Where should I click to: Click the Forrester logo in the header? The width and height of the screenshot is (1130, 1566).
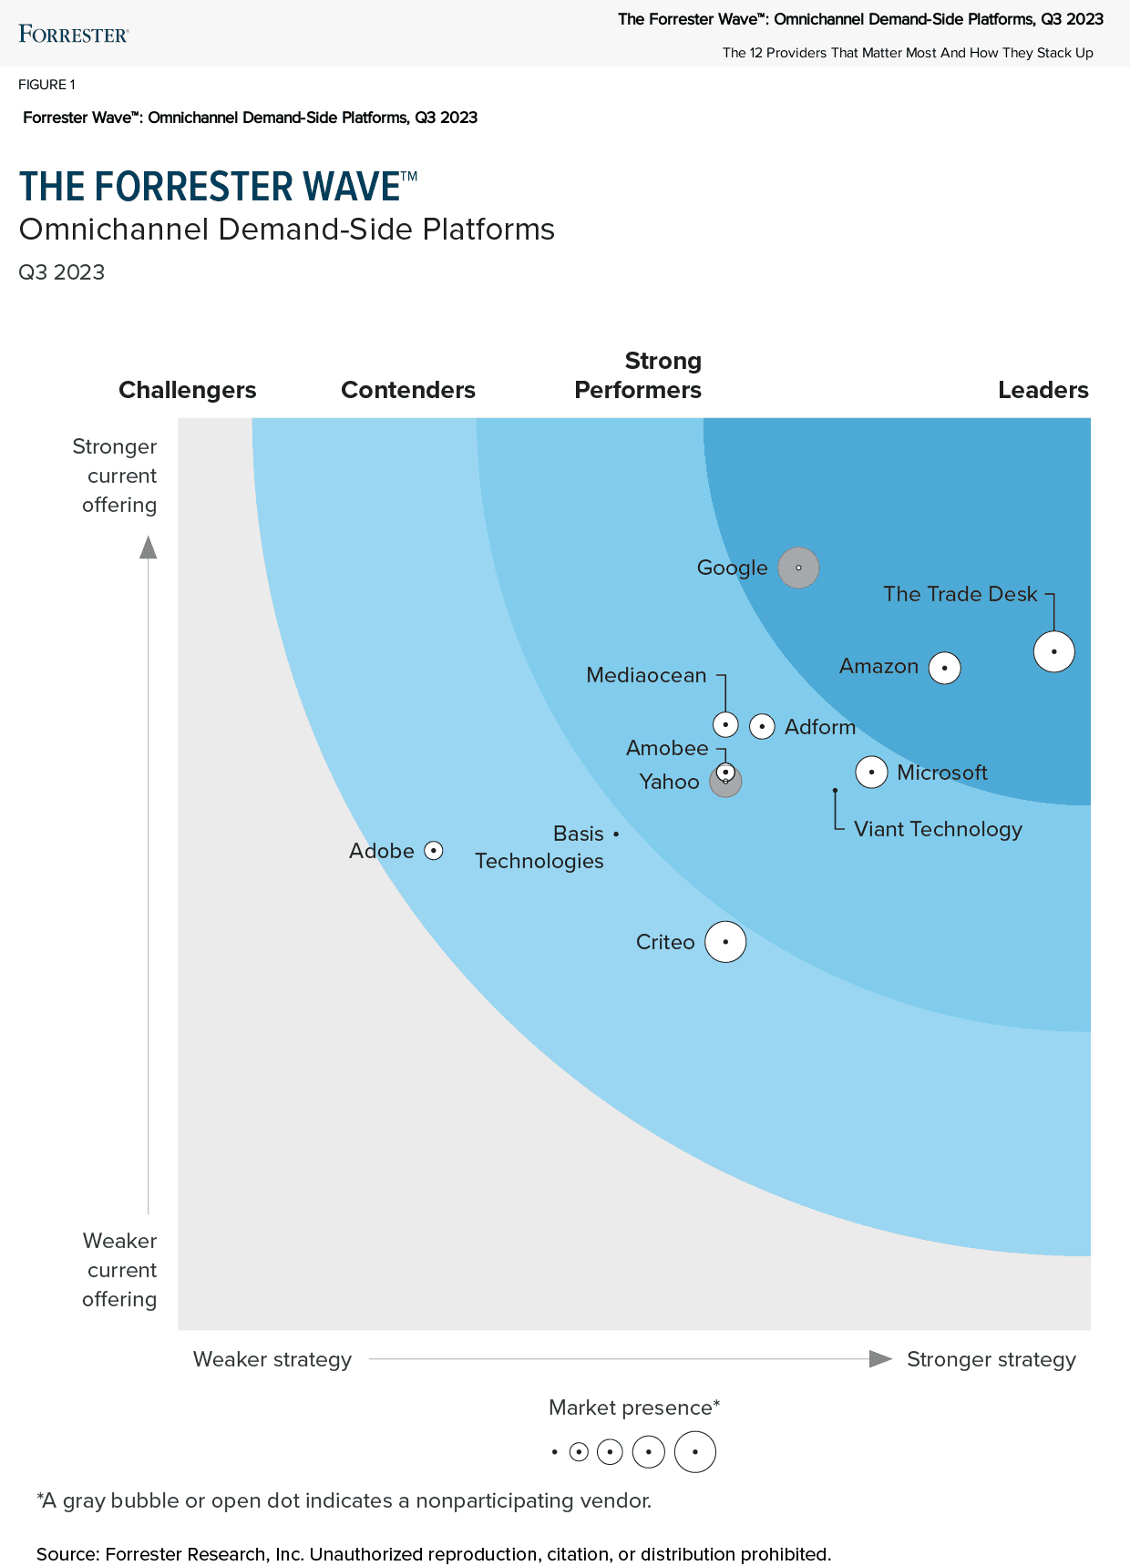(74, 35)
